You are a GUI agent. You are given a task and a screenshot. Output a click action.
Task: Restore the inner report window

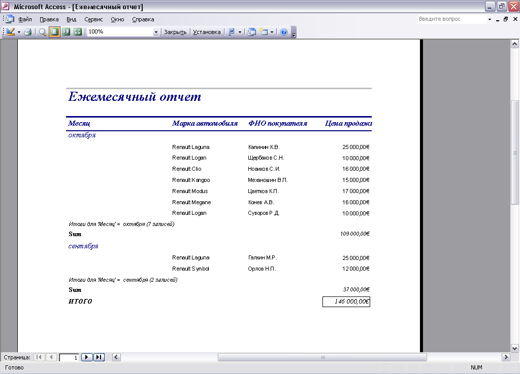click(506, 19)
